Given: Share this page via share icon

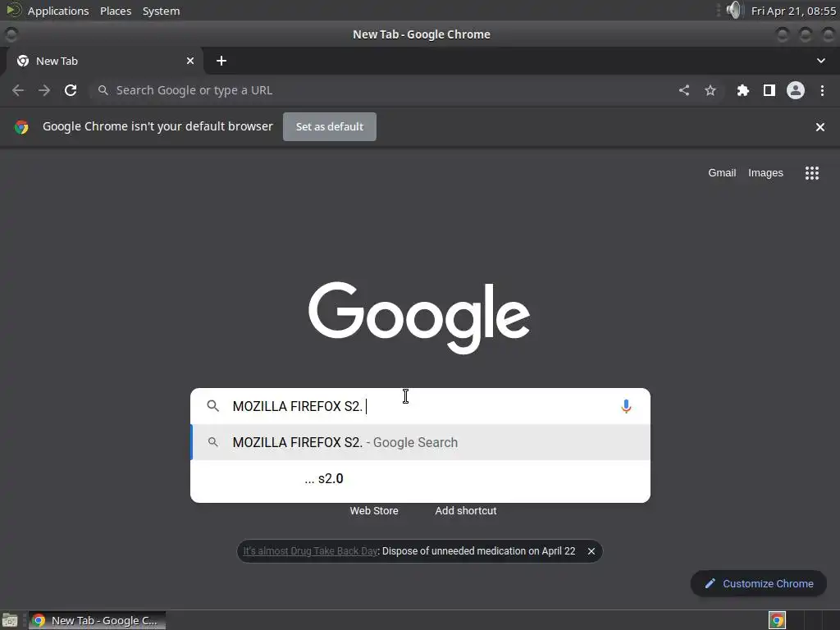Looking at the screenshot, I should [x=684, y=90].
